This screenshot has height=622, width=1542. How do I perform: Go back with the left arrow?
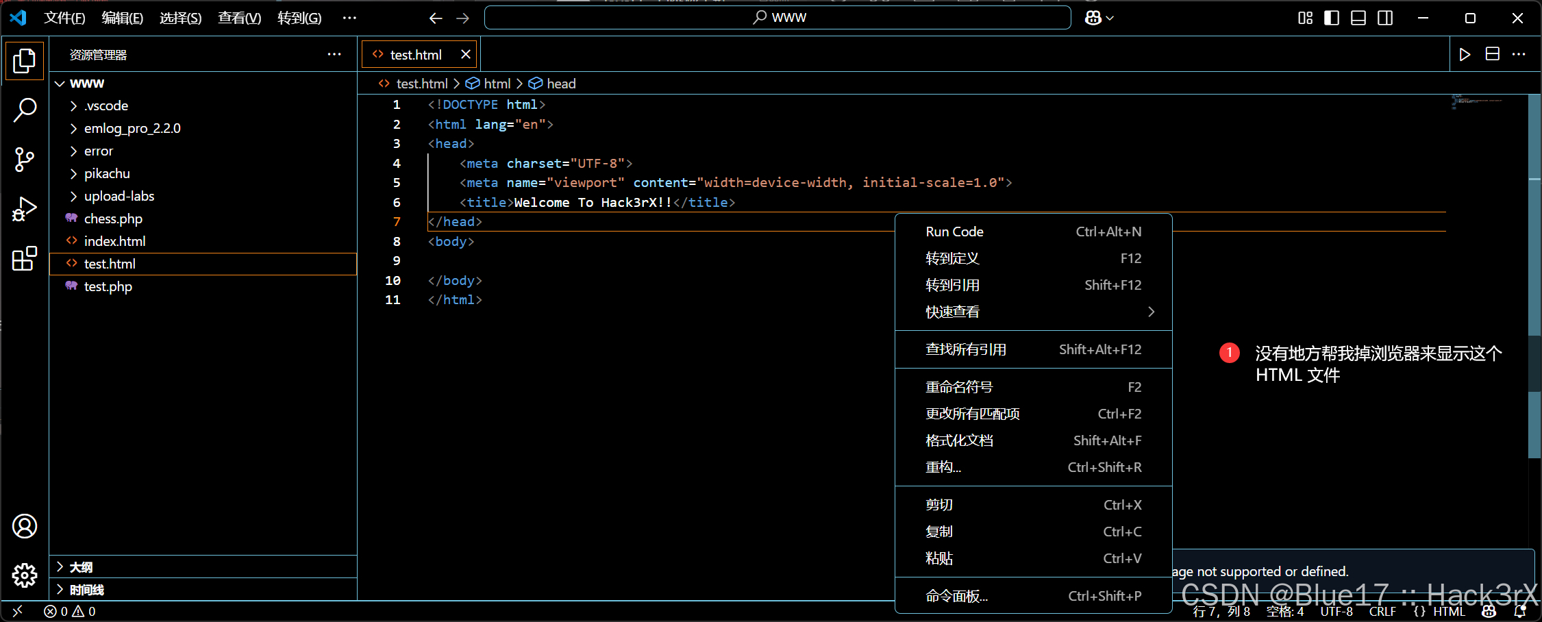coord(436,18)
